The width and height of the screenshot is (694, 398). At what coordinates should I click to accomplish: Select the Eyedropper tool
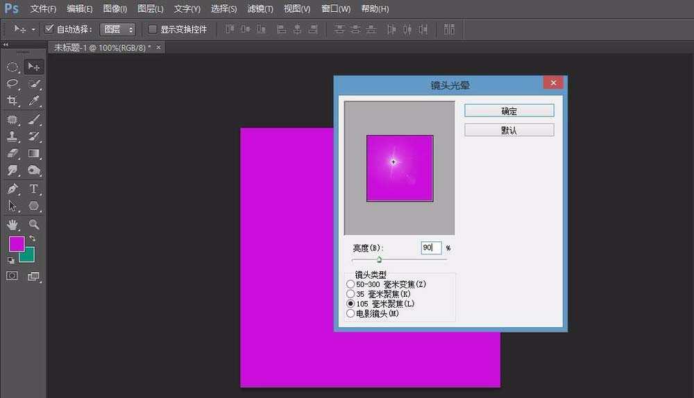(x=34, y=101)
